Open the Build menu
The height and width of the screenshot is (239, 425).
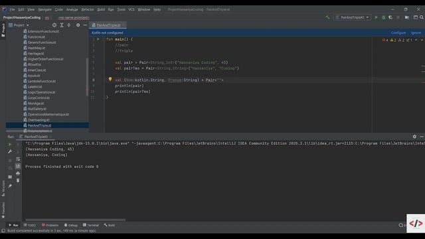[x=101, y=9]
